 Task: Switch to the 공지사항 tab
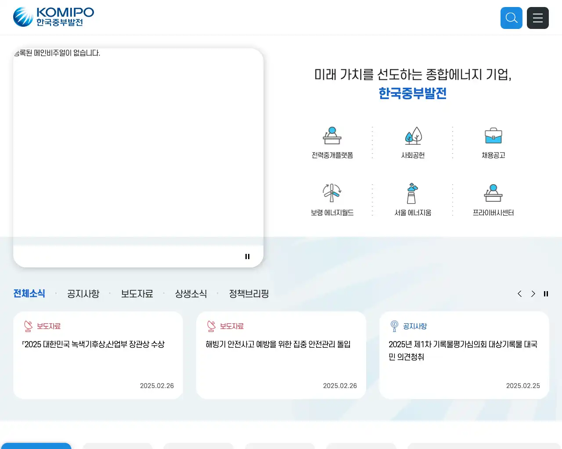(83, 293)
